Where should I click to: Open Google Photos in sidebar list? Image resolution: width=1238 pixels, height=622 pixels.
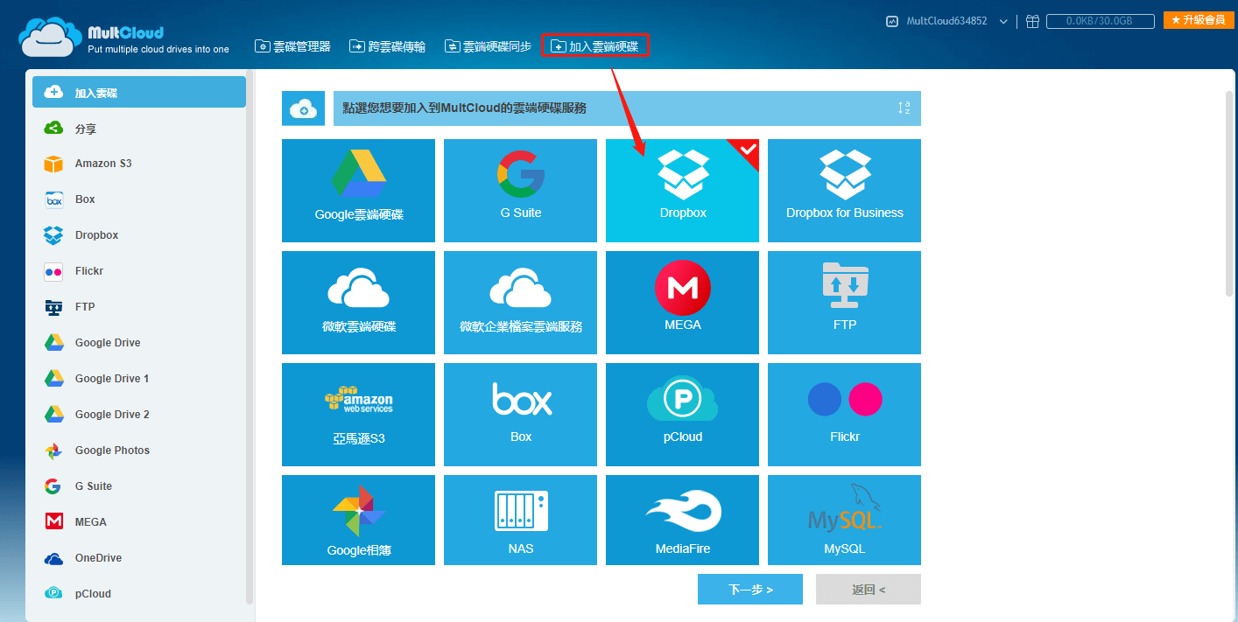click(139, 451)
